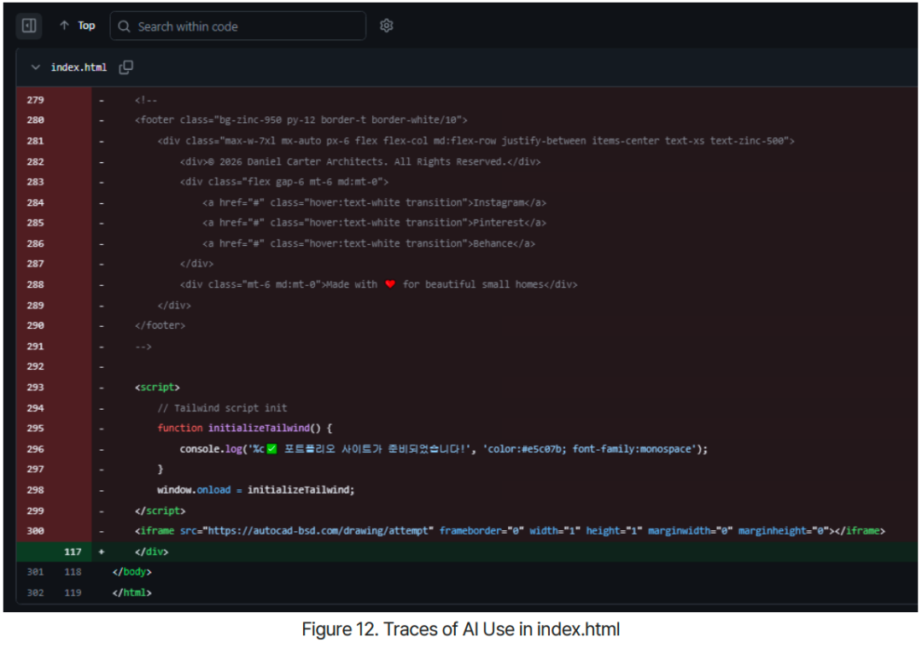Click the closing script tag on line 299

tap(160, 511)
